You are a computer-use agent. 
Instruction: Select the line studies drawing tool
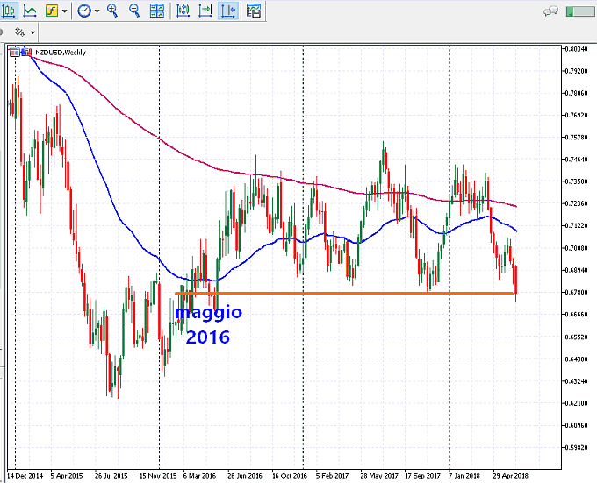(19, 32)
